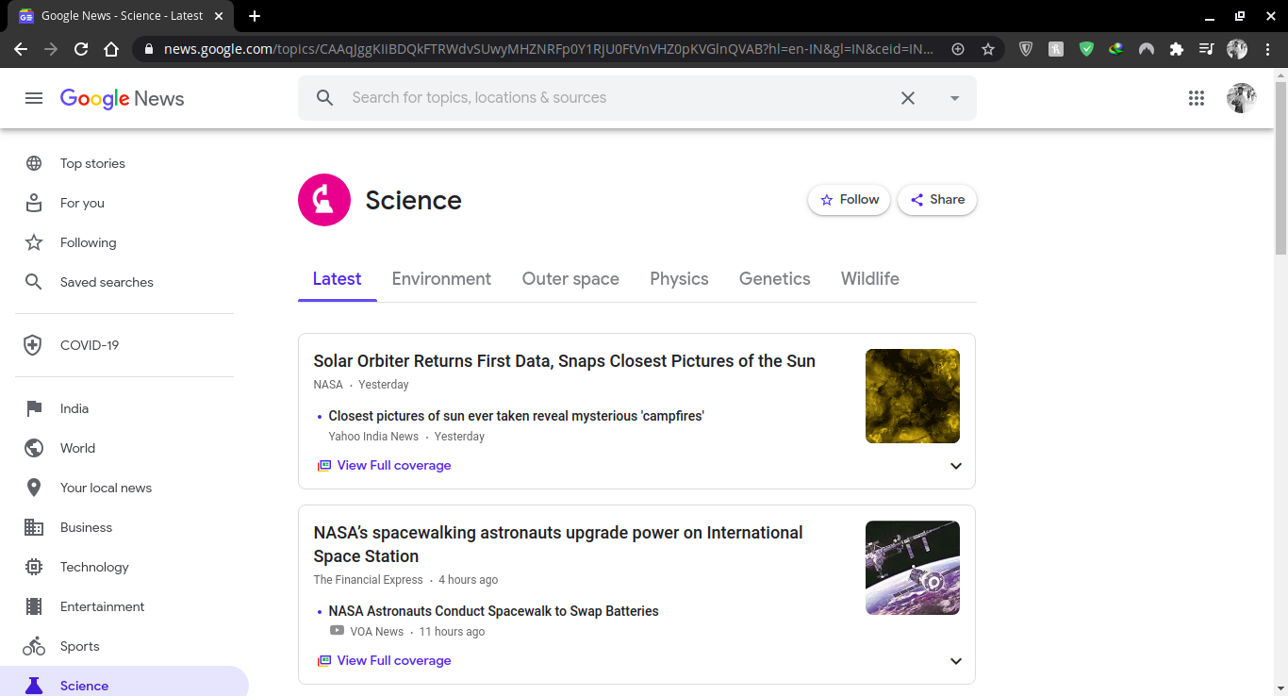
Task: Switch to the Latest tab
Action: tap(337, 279)
